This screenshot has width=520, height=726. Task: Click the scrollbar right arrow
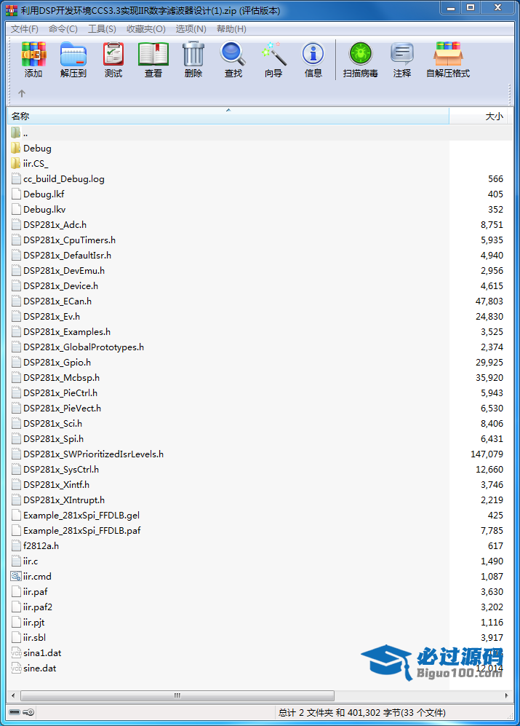(x=506, y=695)
